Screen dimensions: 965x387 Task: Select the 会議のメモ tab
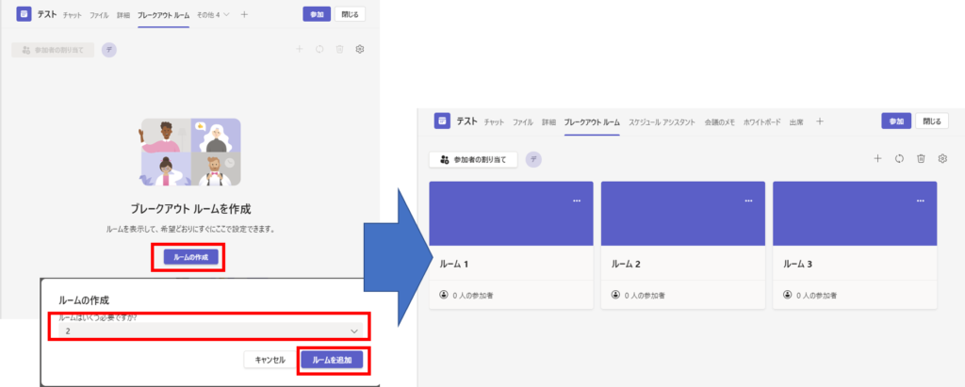719,122
